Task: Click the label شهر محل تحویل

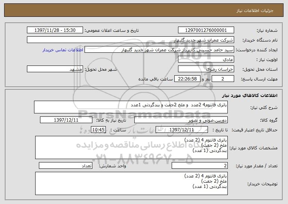Action: click(101, 70)
